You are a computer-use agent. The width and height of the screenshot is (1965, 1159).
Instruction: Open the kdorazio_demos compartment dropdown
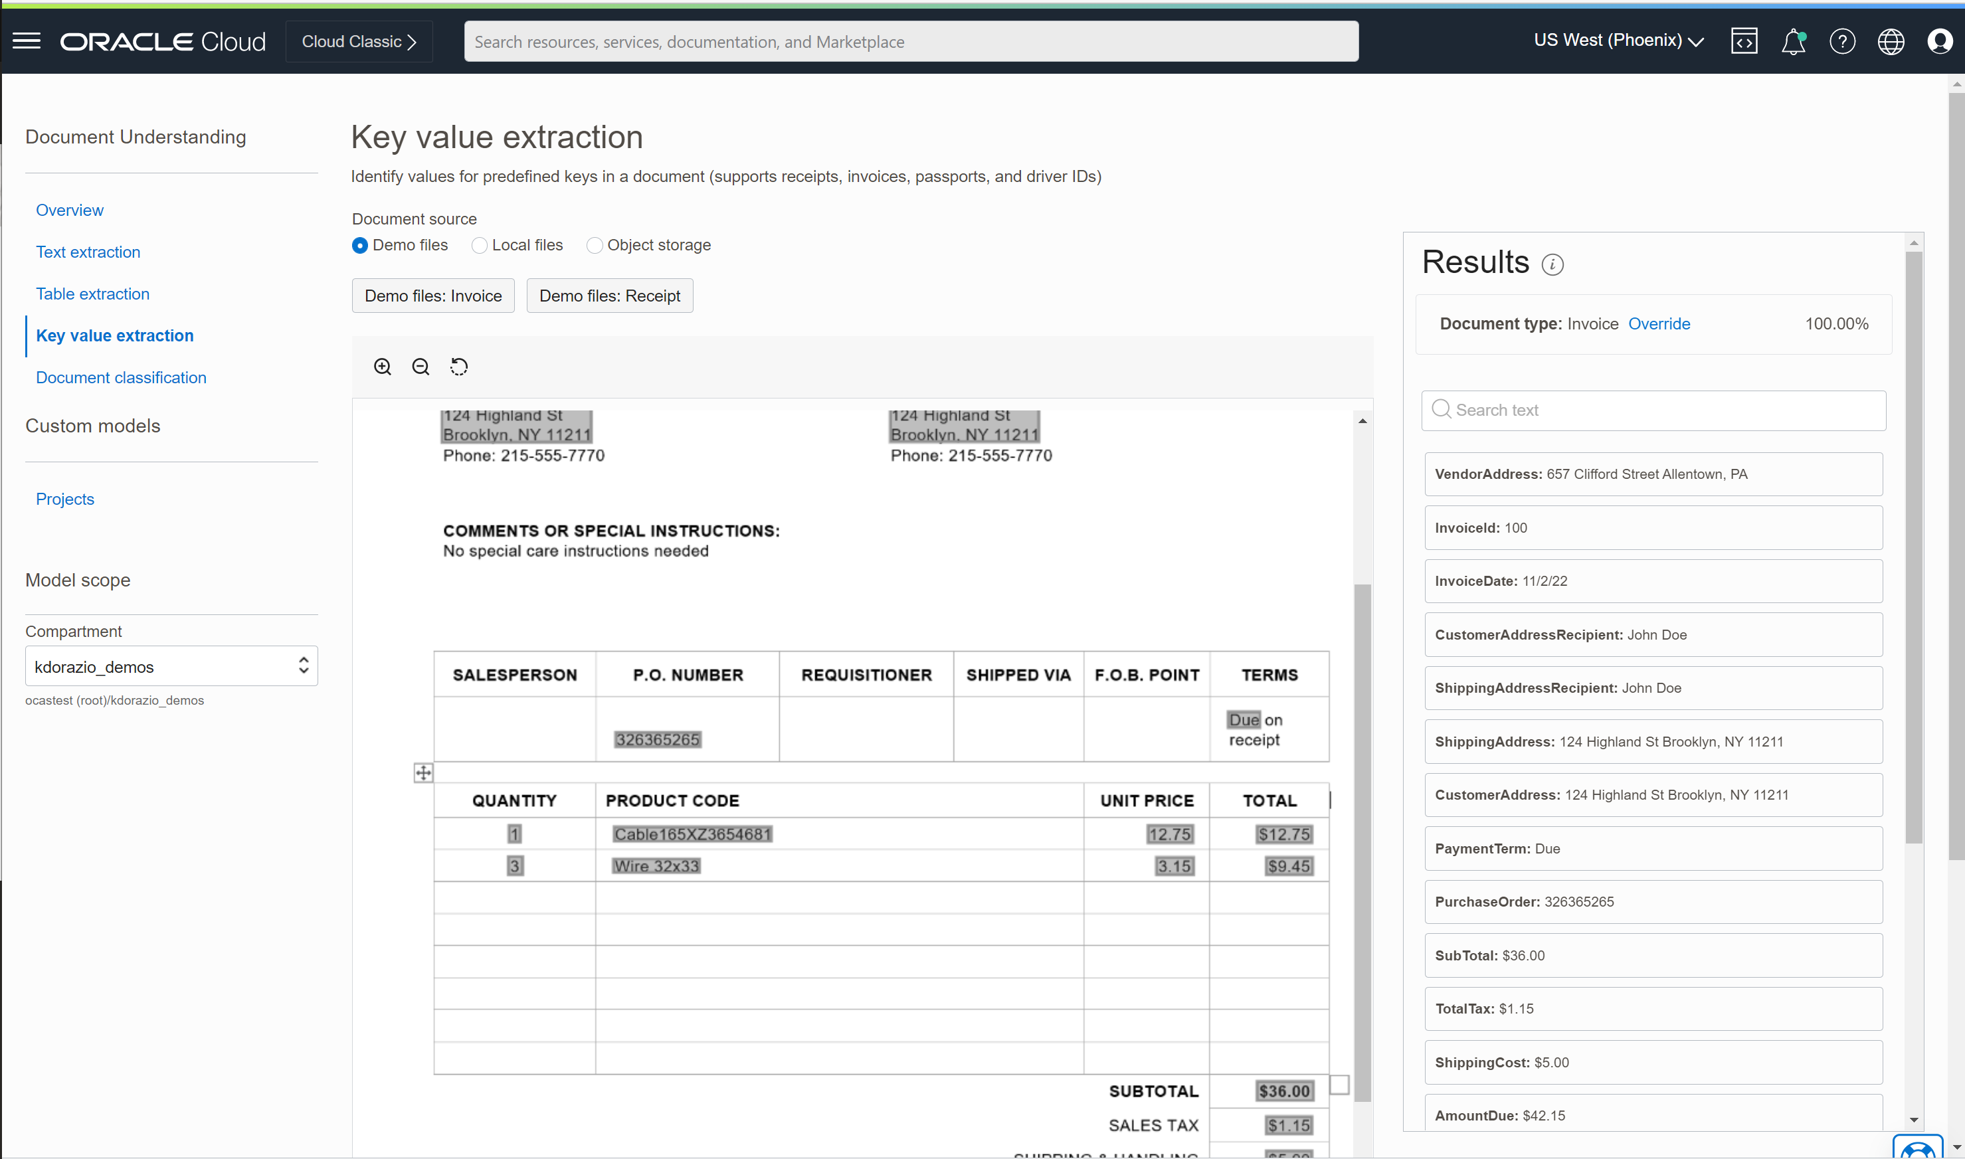(171, 666)
